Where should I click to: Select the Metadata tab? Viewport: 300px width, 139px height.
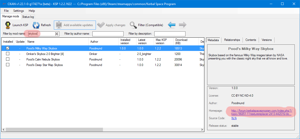coord(213,40)
